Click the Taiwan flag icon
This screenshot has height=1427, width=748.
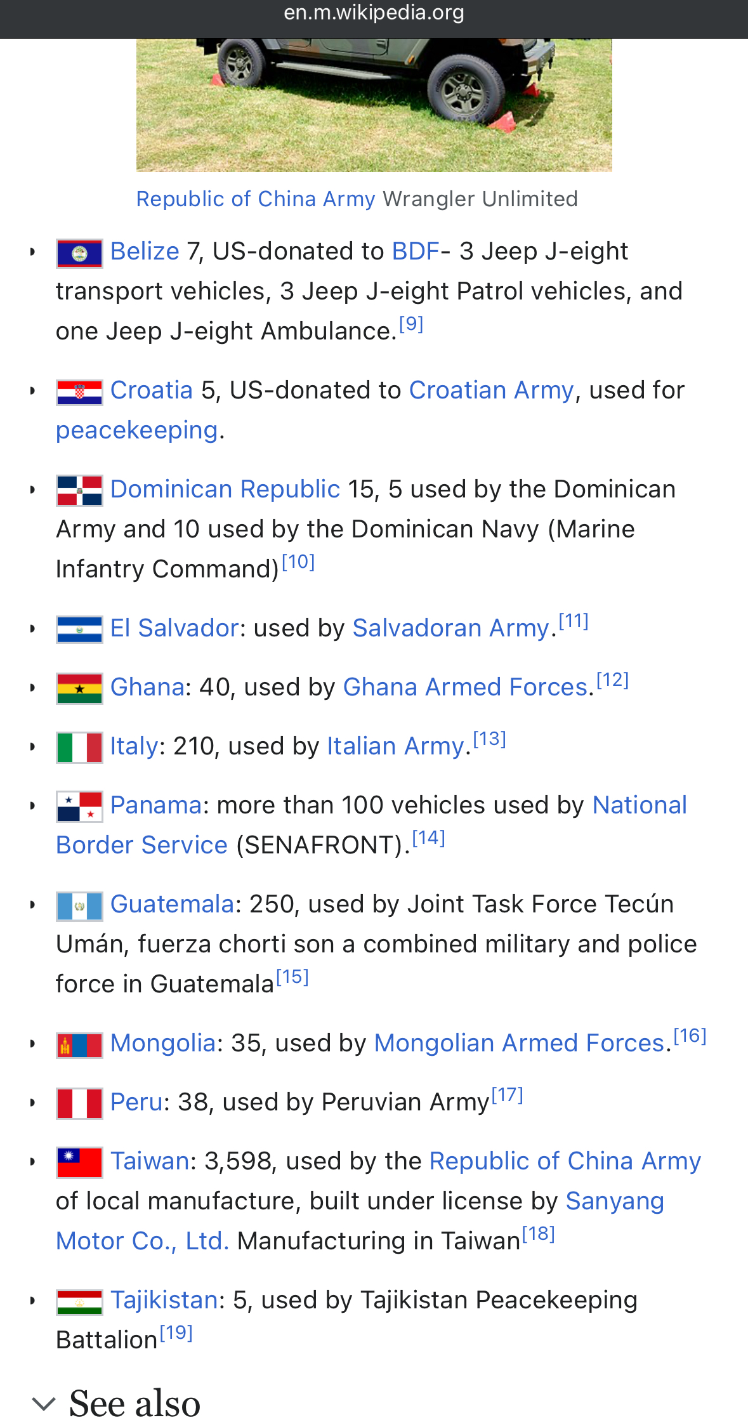79,1163
